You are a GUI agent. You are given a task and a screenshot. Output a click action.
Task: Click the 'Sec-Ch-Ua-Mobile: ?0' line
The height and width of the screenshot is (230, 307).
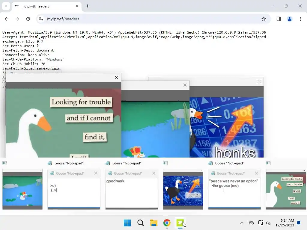point(24,64)
